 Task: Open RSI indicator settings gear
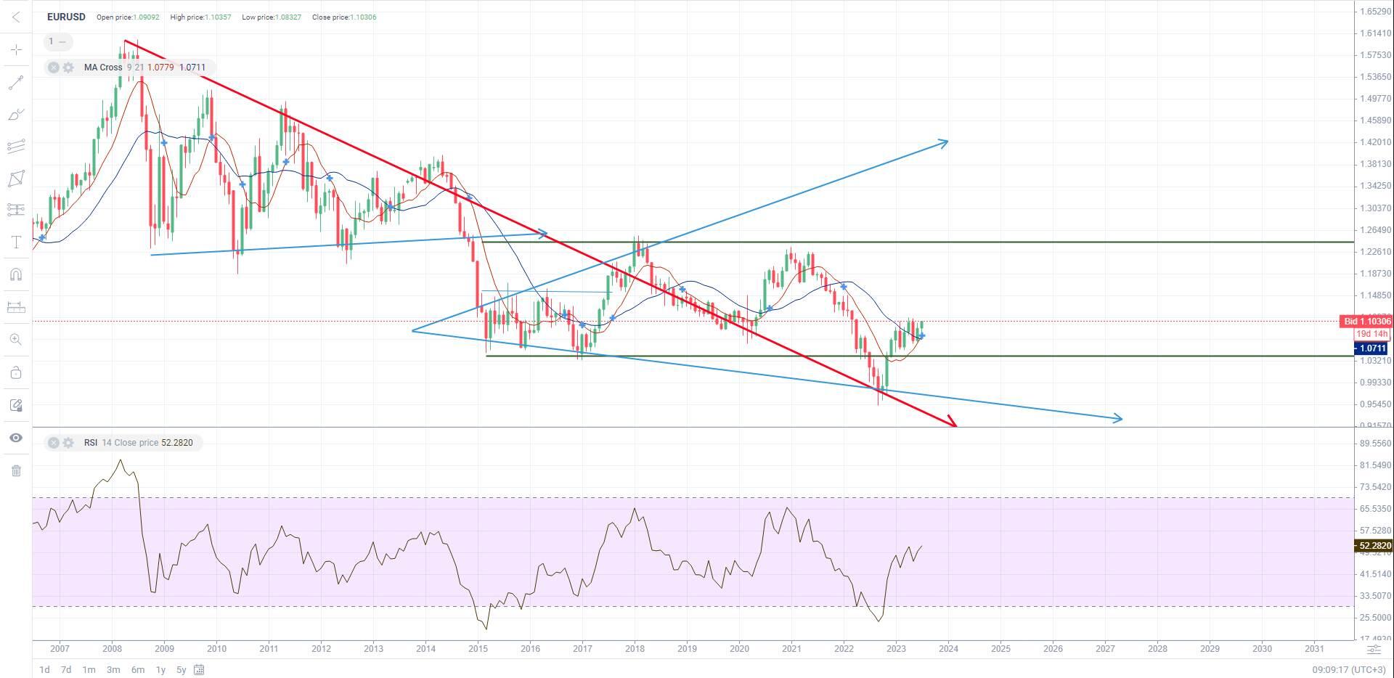68,443
